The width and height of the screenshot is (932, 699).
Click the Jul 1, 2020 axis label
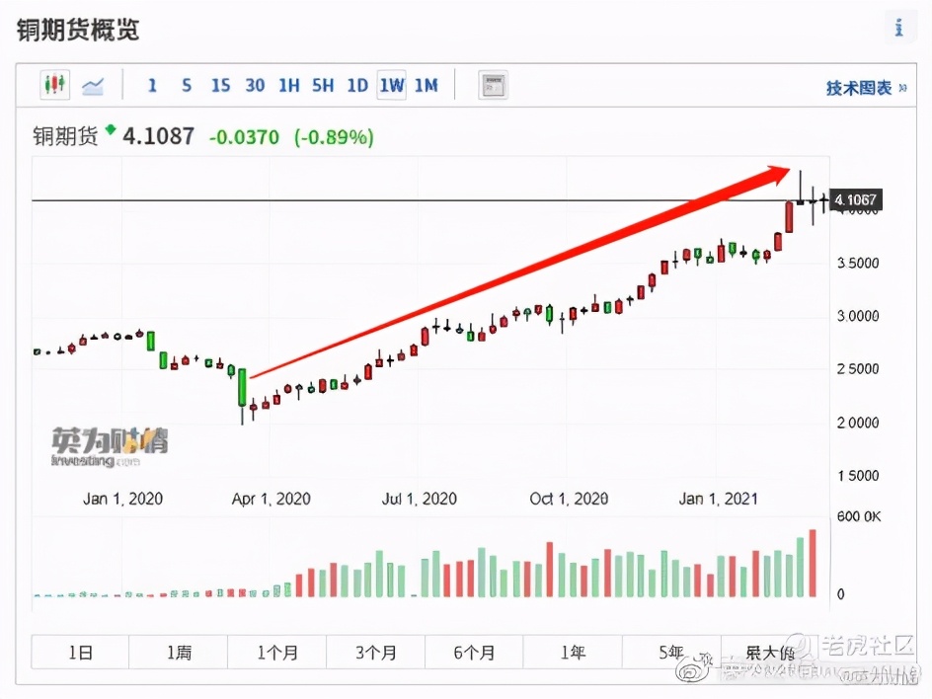click(419, 499)
